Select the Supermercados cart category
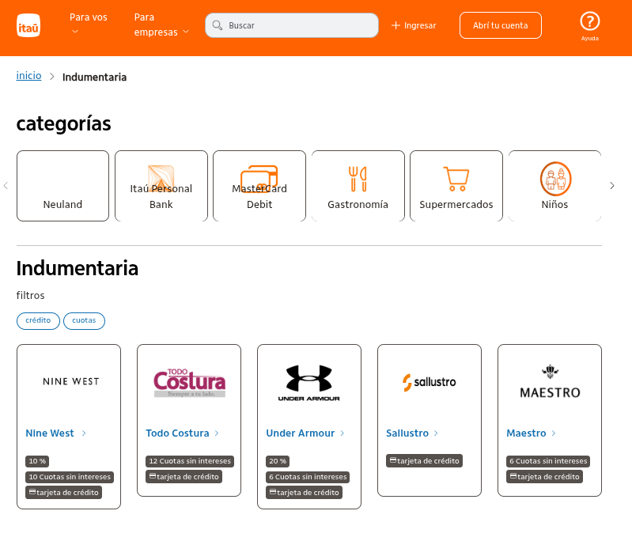The image size is (632, 541). coord(456,180)
